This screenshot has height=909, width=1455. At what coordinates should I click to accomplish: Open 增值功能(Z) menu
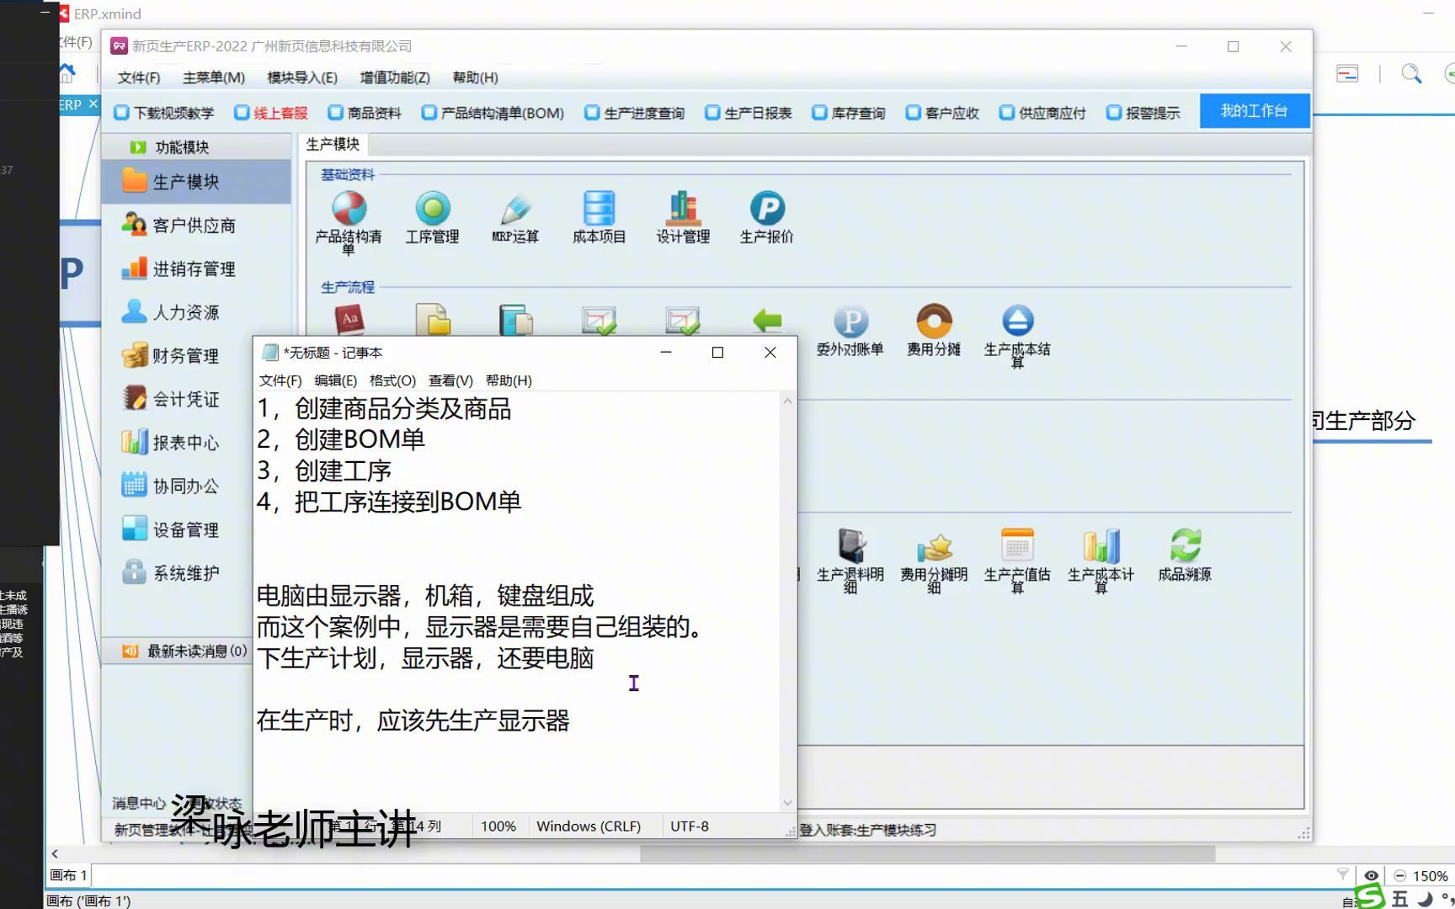coord(395,77)
